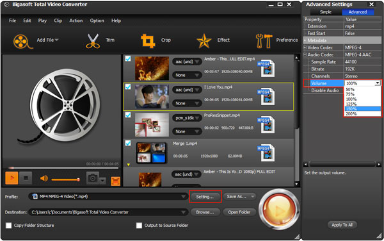Uncheck the Merge 1.mp4 item
The width and height of the screenshot is (384, 241).
[x=128, y=143]
